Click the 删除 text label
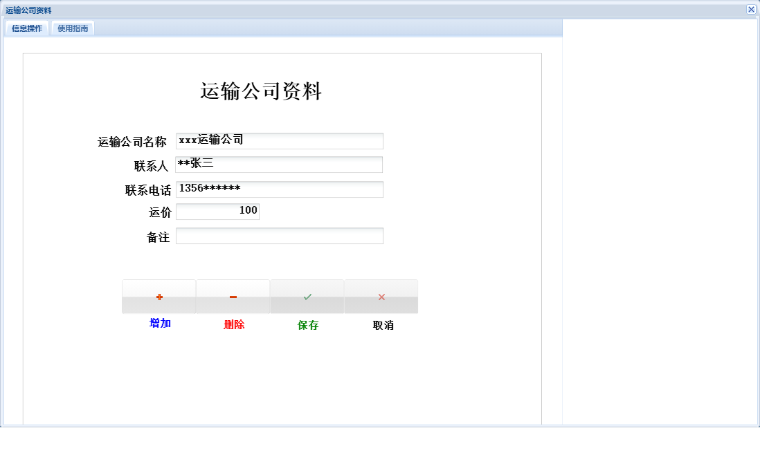760x475 pixels. point(233,325)
